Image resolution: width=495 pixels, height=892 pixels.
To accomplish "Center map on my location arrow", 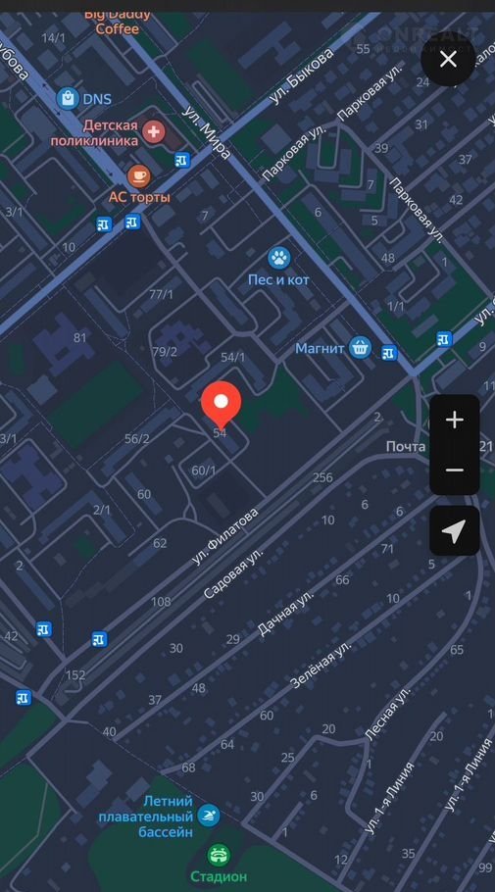I will pyautogui.click(x=454, y=530).
